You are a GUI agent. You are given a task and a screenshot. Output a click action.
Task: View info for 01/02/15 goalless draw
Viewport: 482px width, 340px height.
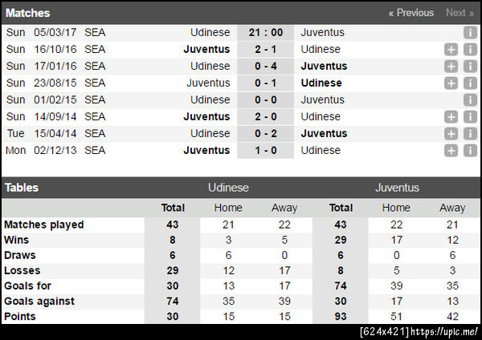click(x=471, y=100)
